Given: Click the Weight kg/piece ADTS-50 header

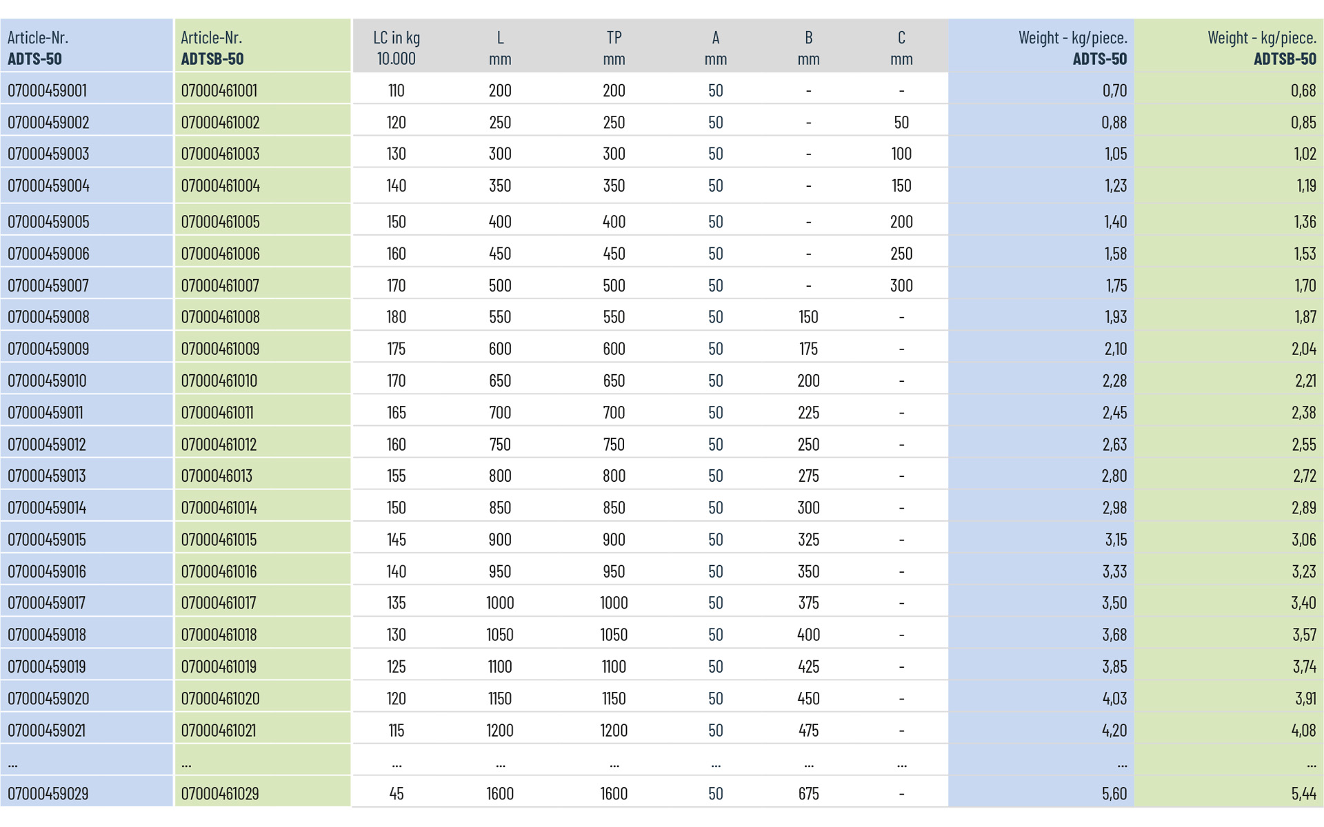Looking at the screenshot, I should point(1072,48).
